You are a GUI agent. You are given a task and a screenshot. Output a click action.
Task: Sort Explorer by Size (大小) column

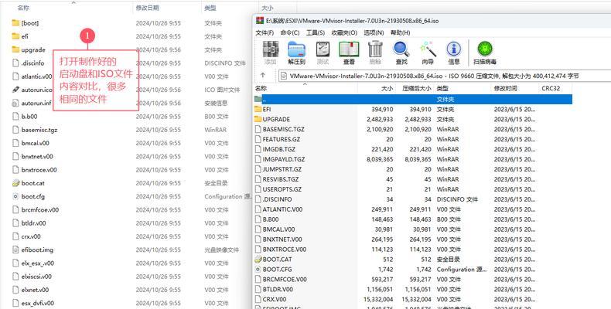point(268,8)
